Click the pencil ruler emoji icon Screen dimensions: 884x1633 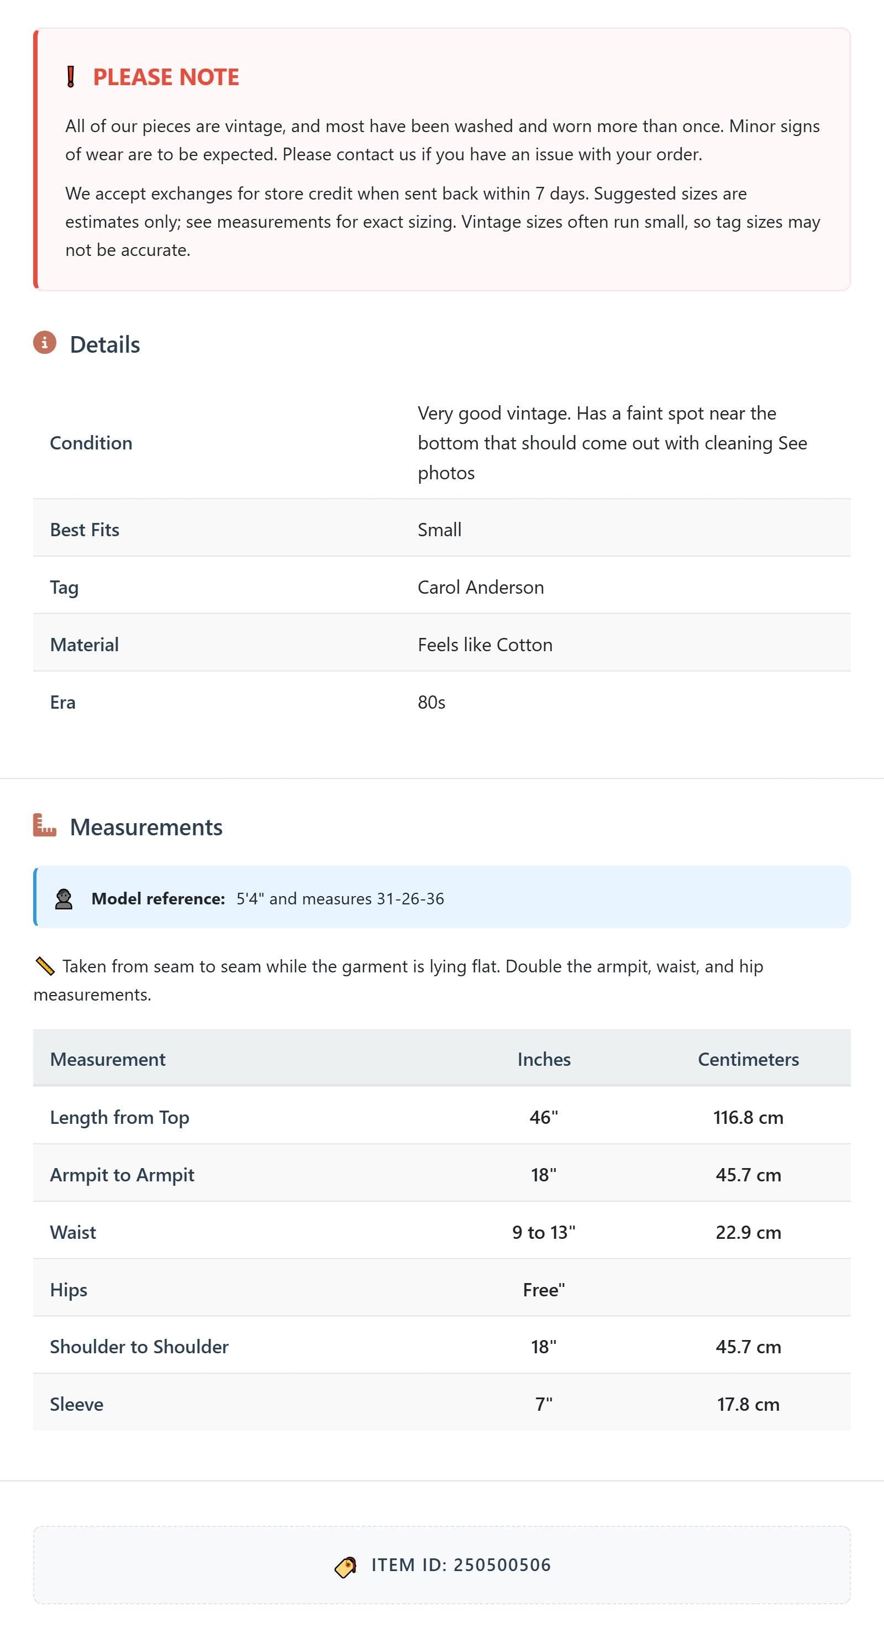[x=44, y=966]
